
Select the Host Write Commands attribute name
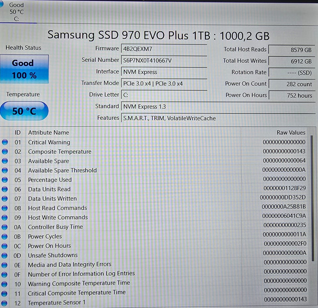tap(58, 217)
